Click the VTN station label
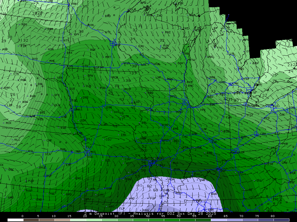 [x=16, y=74]
